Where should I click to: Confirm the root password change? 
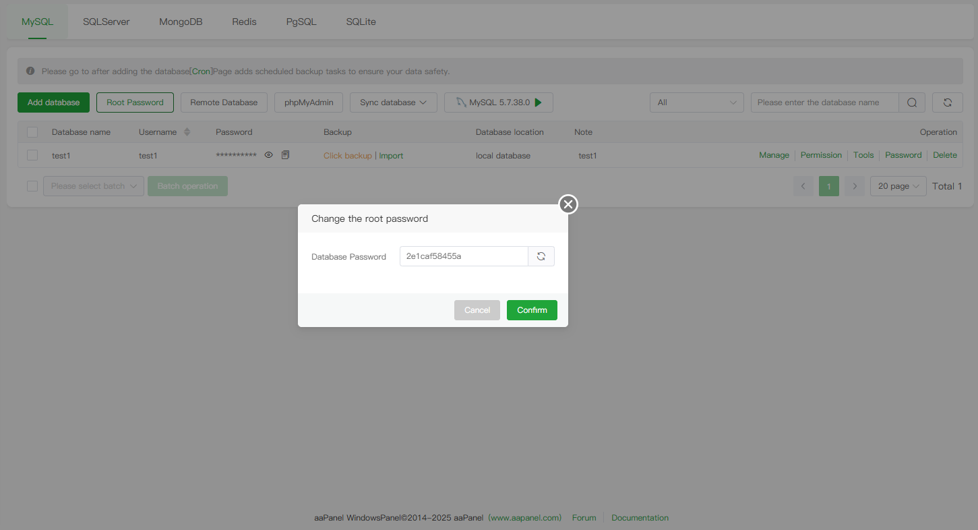point(532,310)
